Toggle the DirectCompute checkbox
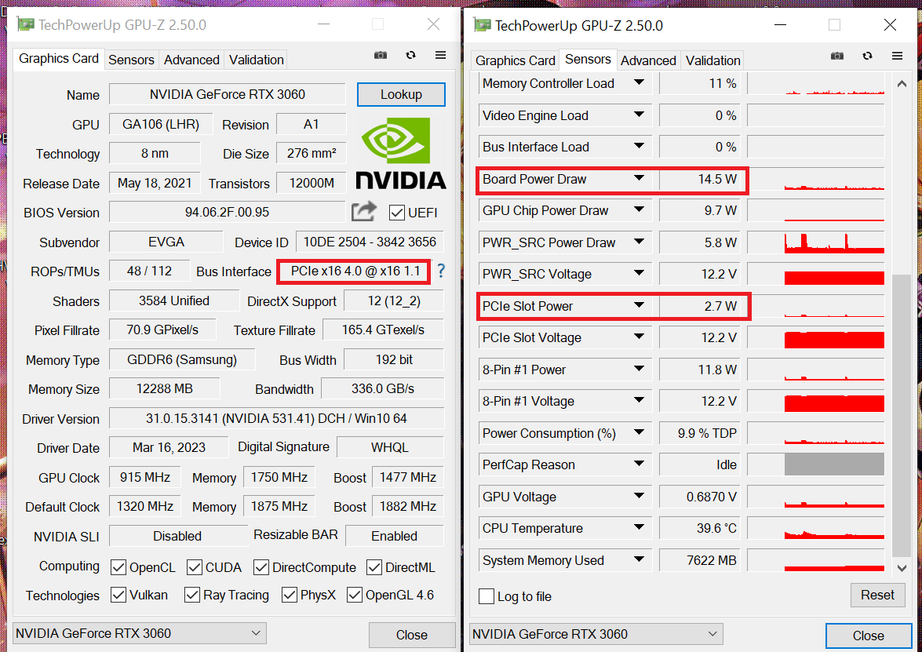This screenshot has width=922, height=652. [261, 567]
